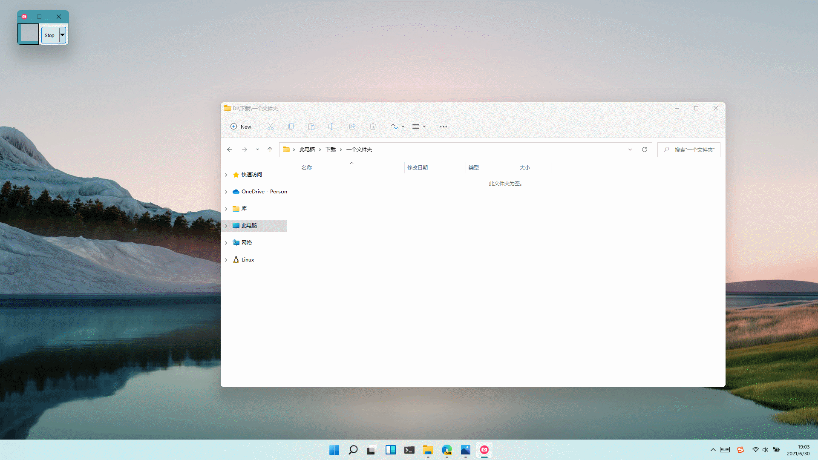
Task: Click the Cut scissors icon
Action: pos(271,126)
